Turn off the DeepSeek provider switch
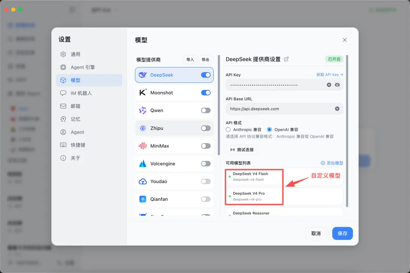The height and width of the screenshot is (273, 410). click(206, 75)
